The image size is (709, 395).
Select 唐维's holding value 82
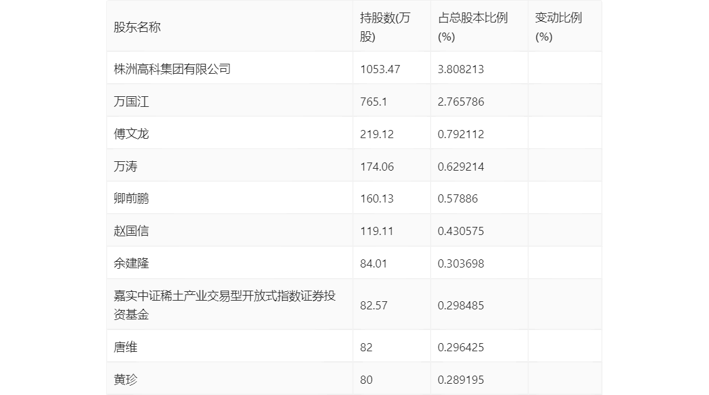point(366,347)
